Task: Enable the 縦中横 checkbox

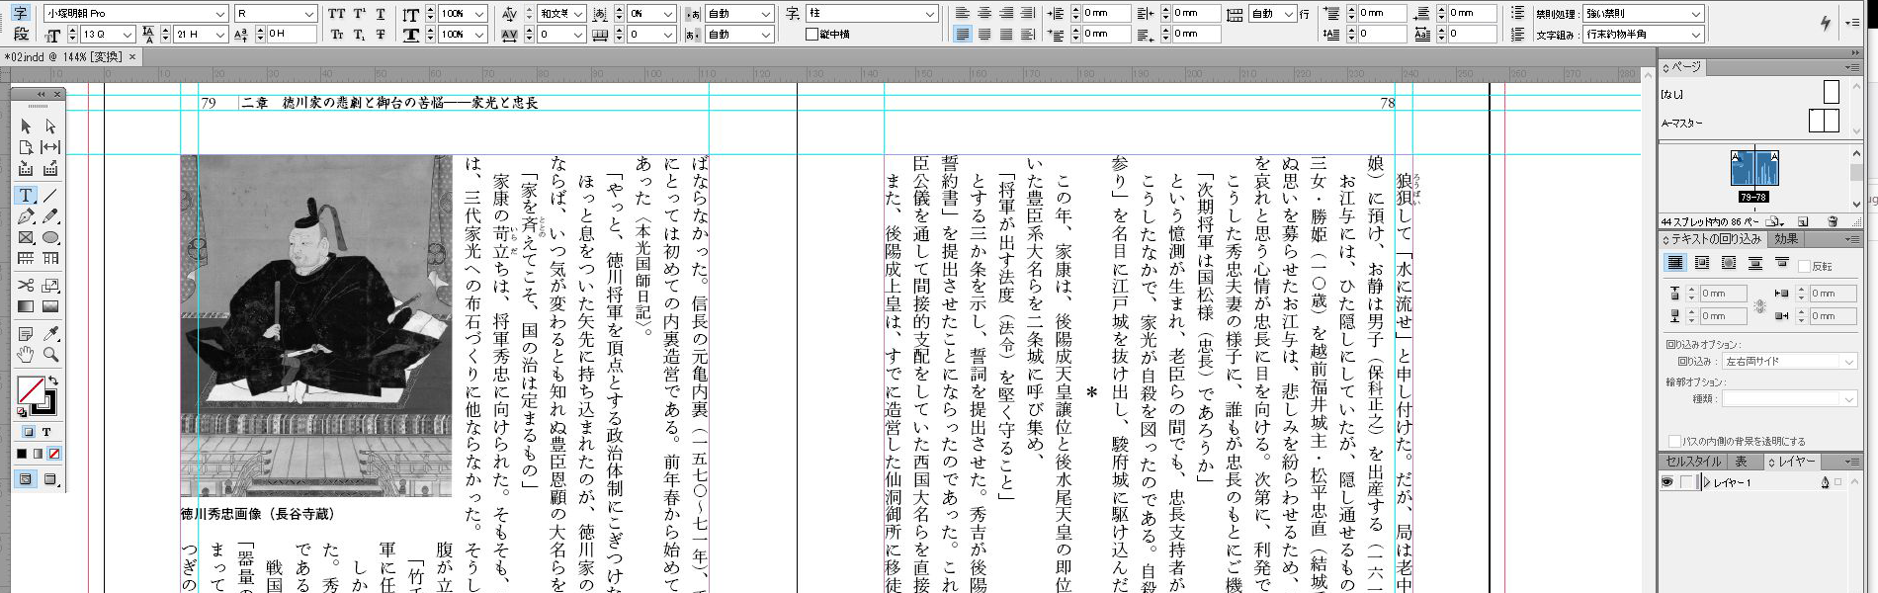Action: point(811,35)
